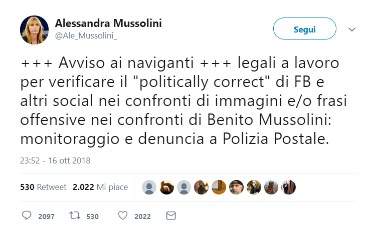Send tweet via the envelope icon
The width and height of the screenshot is (376, 237).
(x=171, y=216)
